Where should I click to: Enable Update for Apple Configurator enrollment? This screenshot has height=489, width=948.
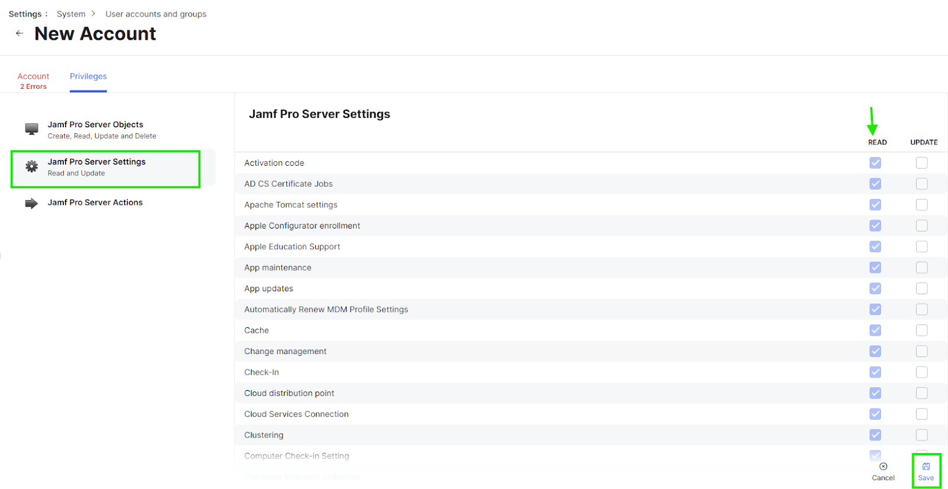(922, 226)
